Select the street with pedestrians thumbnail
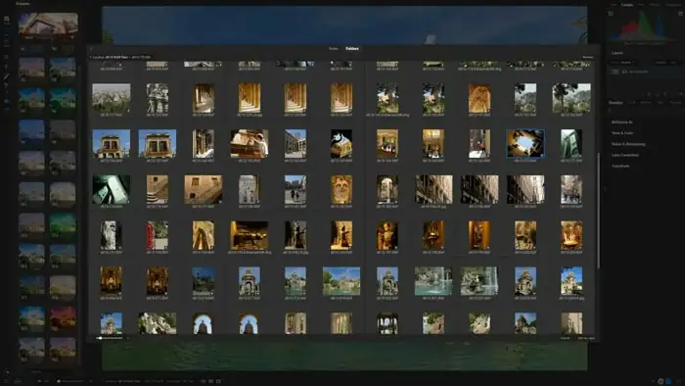The width and height of the screenshot is (685, 386). pos(296,189)
